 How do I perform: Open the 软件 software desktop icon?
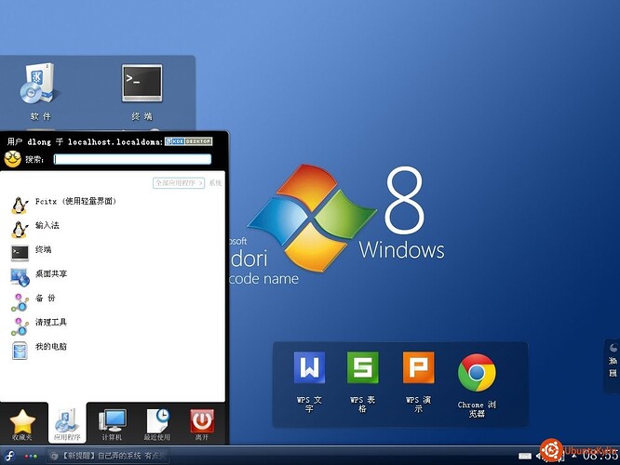tap(39, 91)
